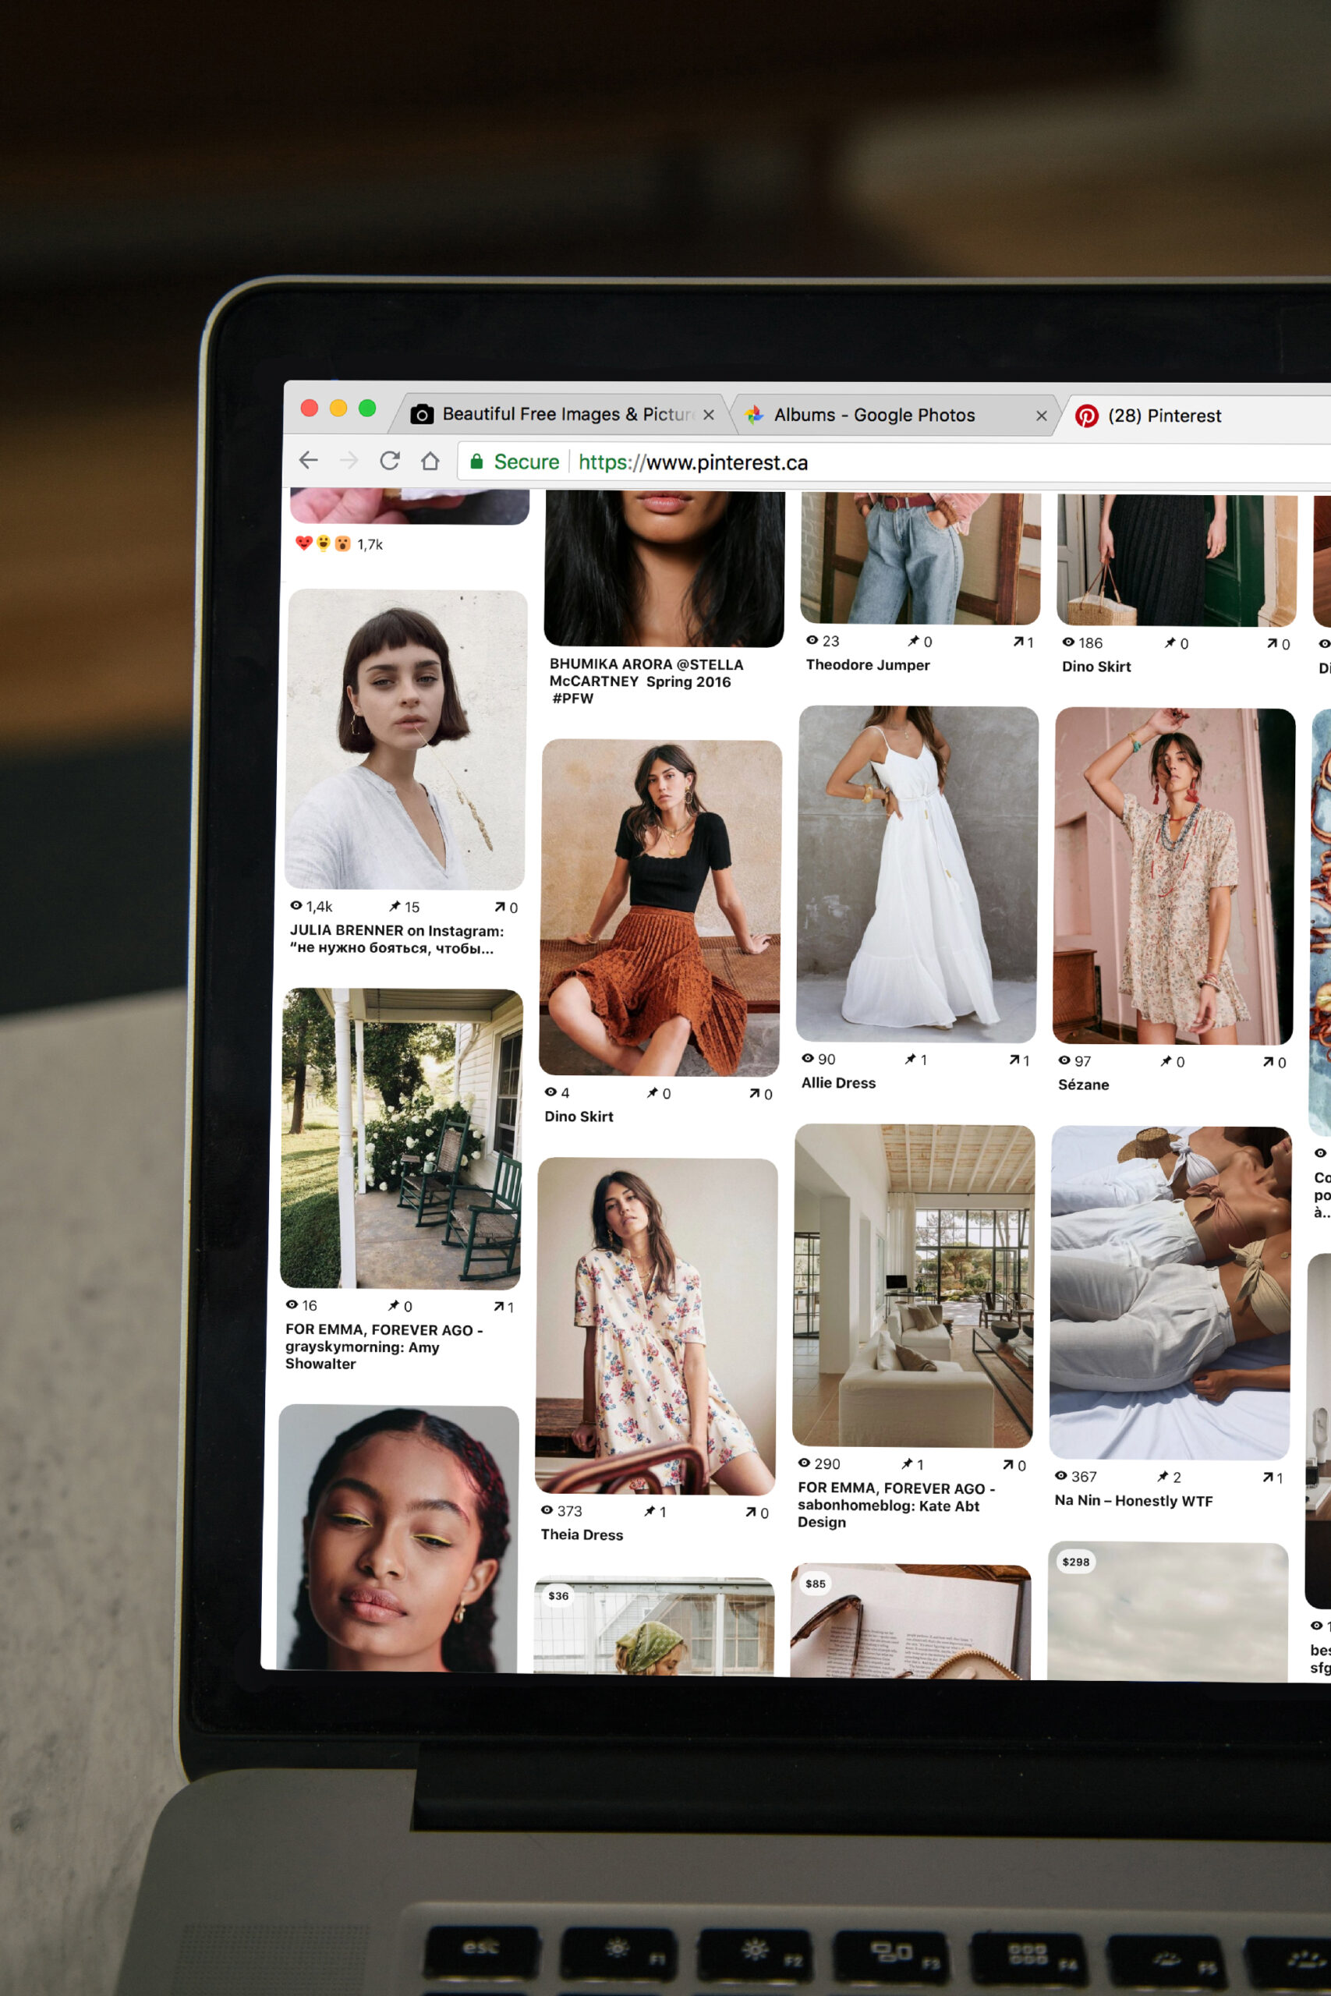Click the page reload icon
The image size is (1331, 1996).
tap(390, 460)
